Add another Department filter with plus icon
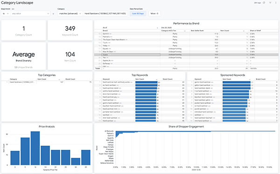The image size is (280, 174). pos(53,13)
